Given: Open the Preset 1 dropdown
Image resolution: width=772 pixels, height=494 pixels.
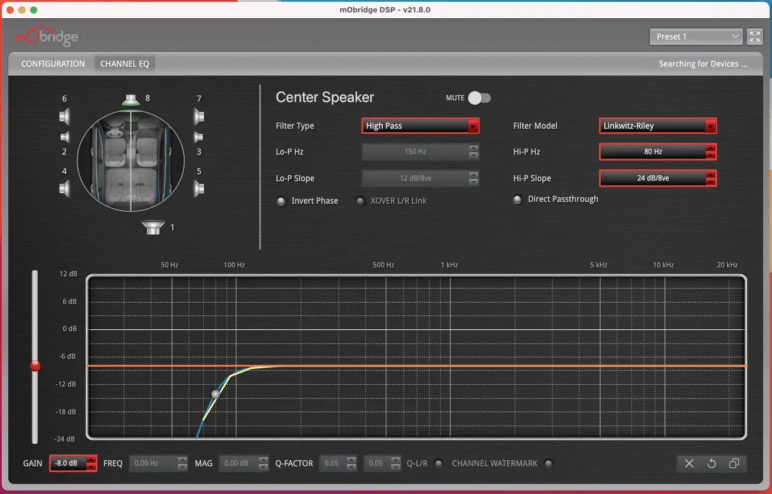Looking at the screenshot, I should (696, 37).
